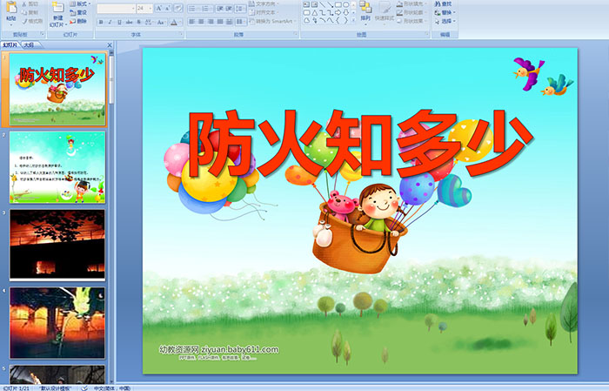Open the Layout (版式) dropdown
The width and height of the screenshot is (609, 391).
pos(80,3)
